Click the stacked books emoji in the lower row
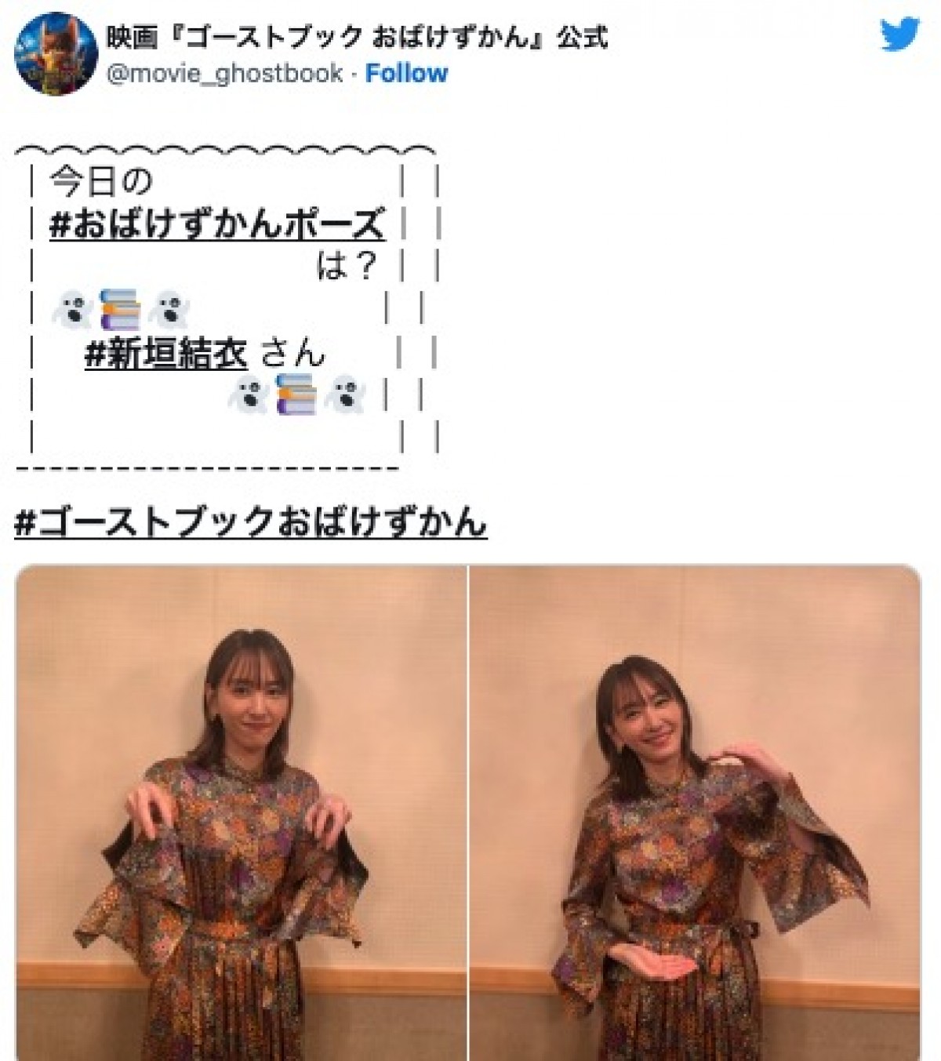941x1061 pixels. coord(297,394)
